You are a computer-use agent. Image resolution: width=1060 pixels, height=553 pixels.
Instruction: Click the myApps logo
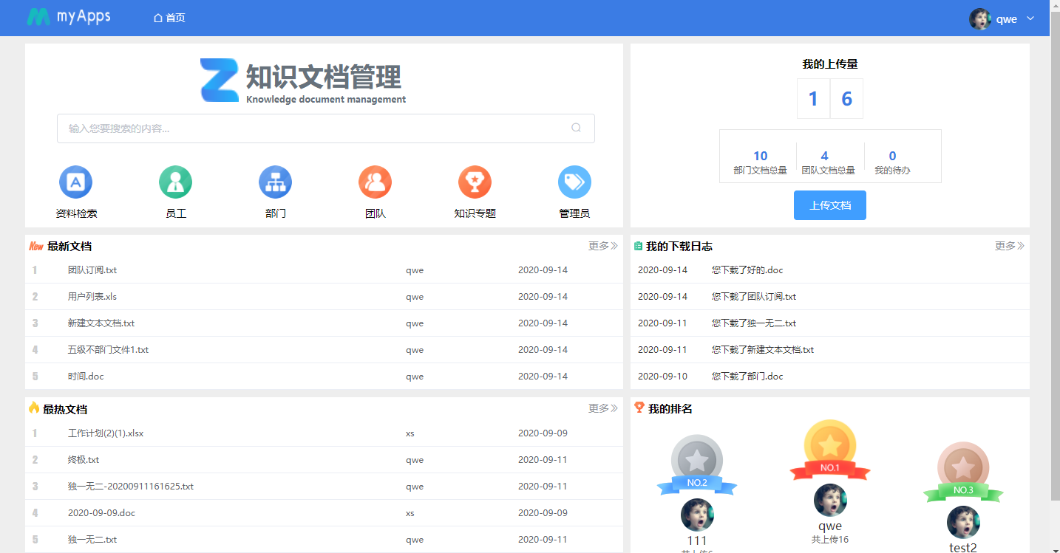(x=68, y=17)
